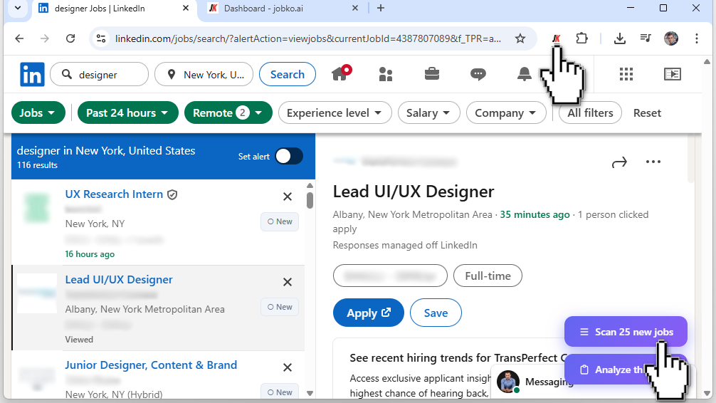Close the Dashboard jobko.ai tab
Viewport: 716px width, 403px height.
(355, 9)
